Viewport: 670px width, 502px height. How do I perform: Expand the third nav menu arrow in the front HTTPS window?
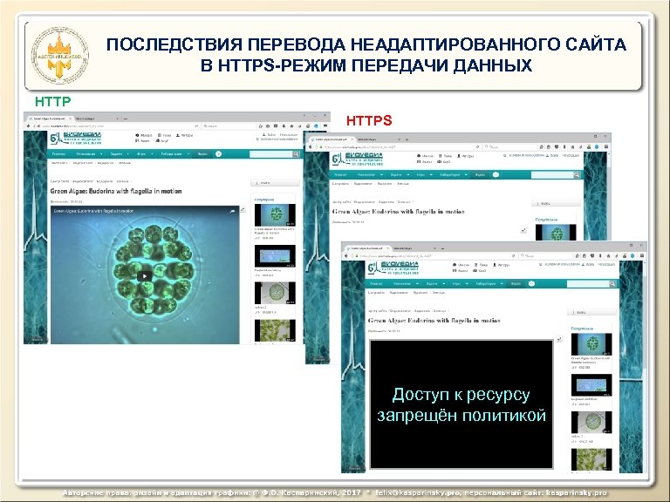[444, 283]
